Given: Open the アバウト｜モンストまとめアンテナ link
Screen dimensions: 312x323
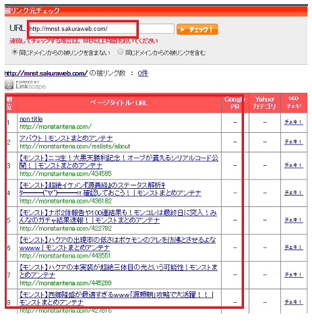Looking at the screenshot, I should [x=66, y=138].
